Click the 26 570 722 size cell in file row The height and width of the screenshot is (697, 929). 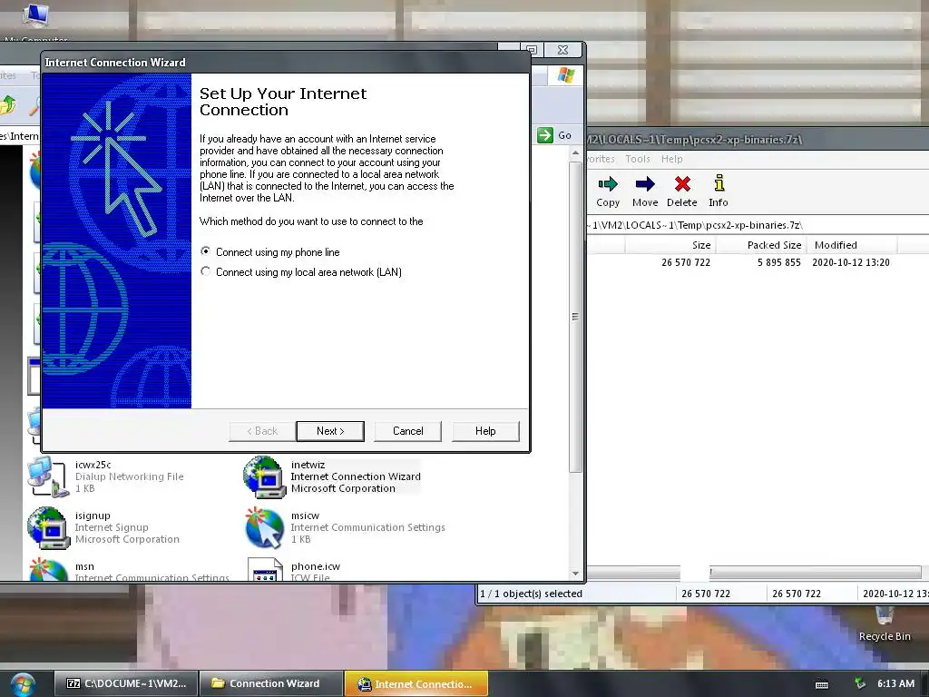click(686, 262)
